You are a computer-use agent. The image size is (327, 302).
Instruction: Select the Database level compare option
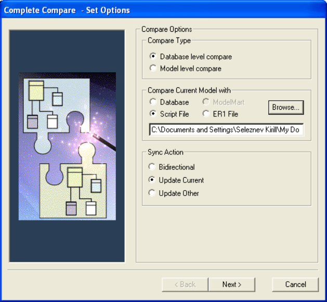(x=152, y=57)
